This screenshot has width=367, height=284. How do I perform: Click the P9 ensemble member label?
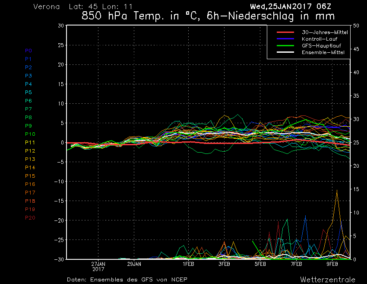[28, 126]
